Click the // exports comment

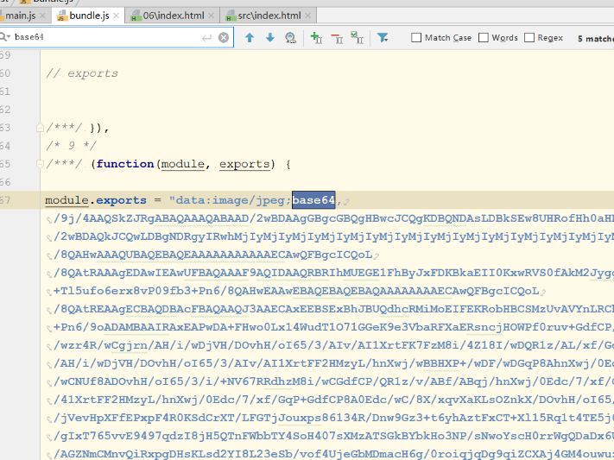pyautogui.click(x=82, y=73)
